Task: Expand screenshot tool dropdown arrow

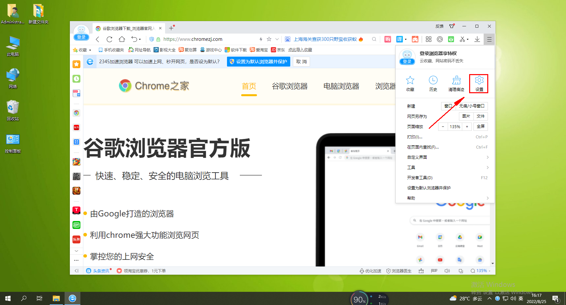Action: (x=468, y=39)
